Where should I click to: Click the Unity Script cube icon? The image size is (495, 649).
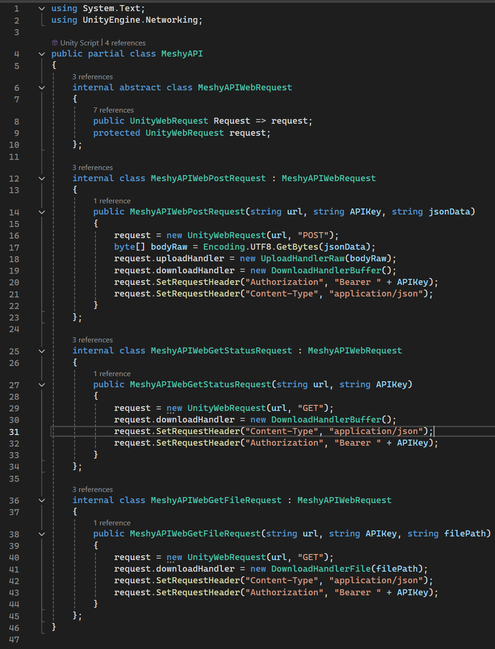[55, 43]
